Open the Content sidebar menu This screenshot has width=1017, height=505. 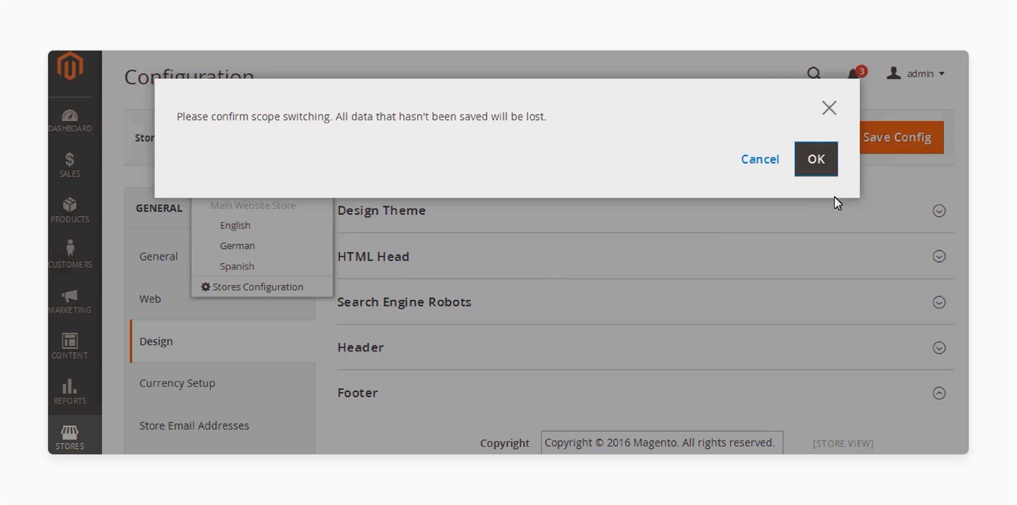click(x=70, y=346)
